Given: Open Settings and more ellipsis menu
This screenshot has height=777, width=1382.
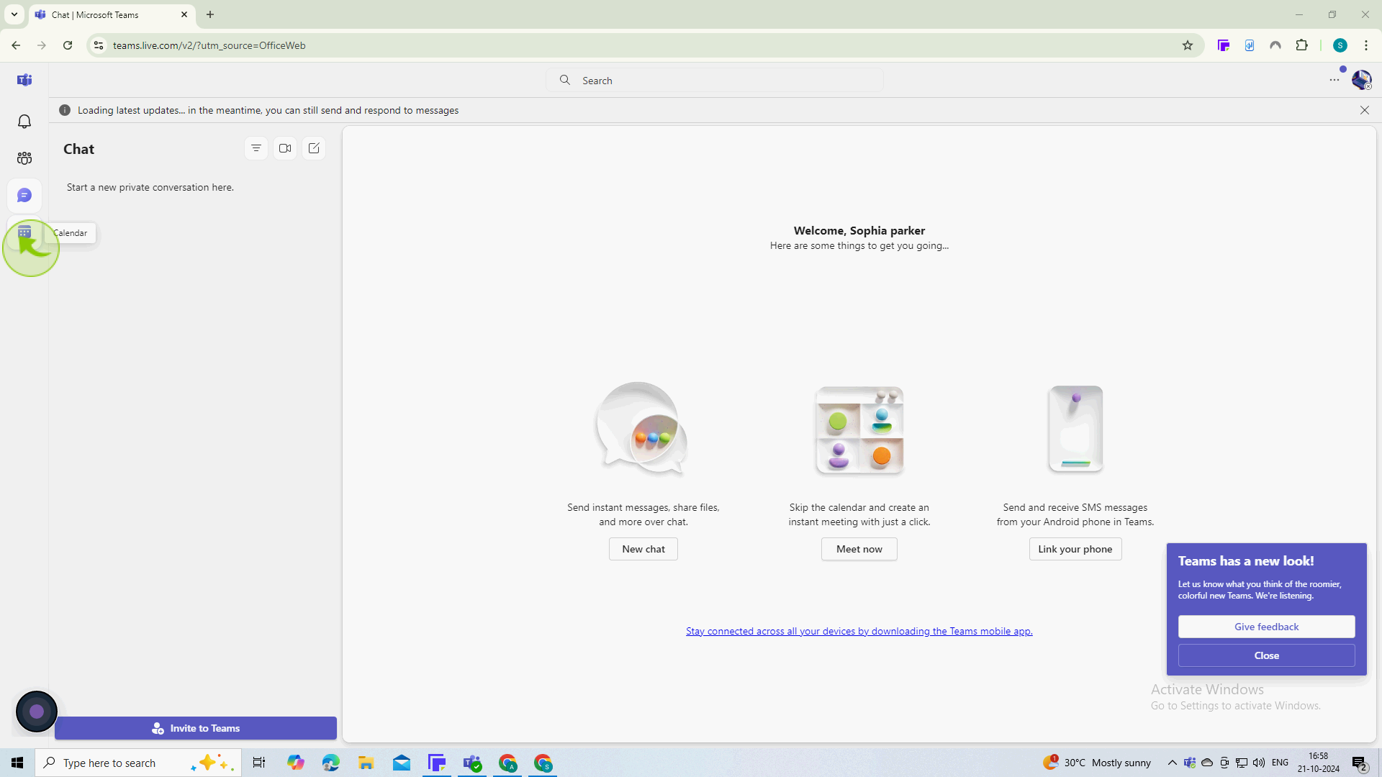Looking at the screenshot, I should pos(1334,80).
